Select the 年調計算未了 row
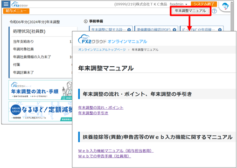This screenshot has width=237, height=168. (42, 72)
